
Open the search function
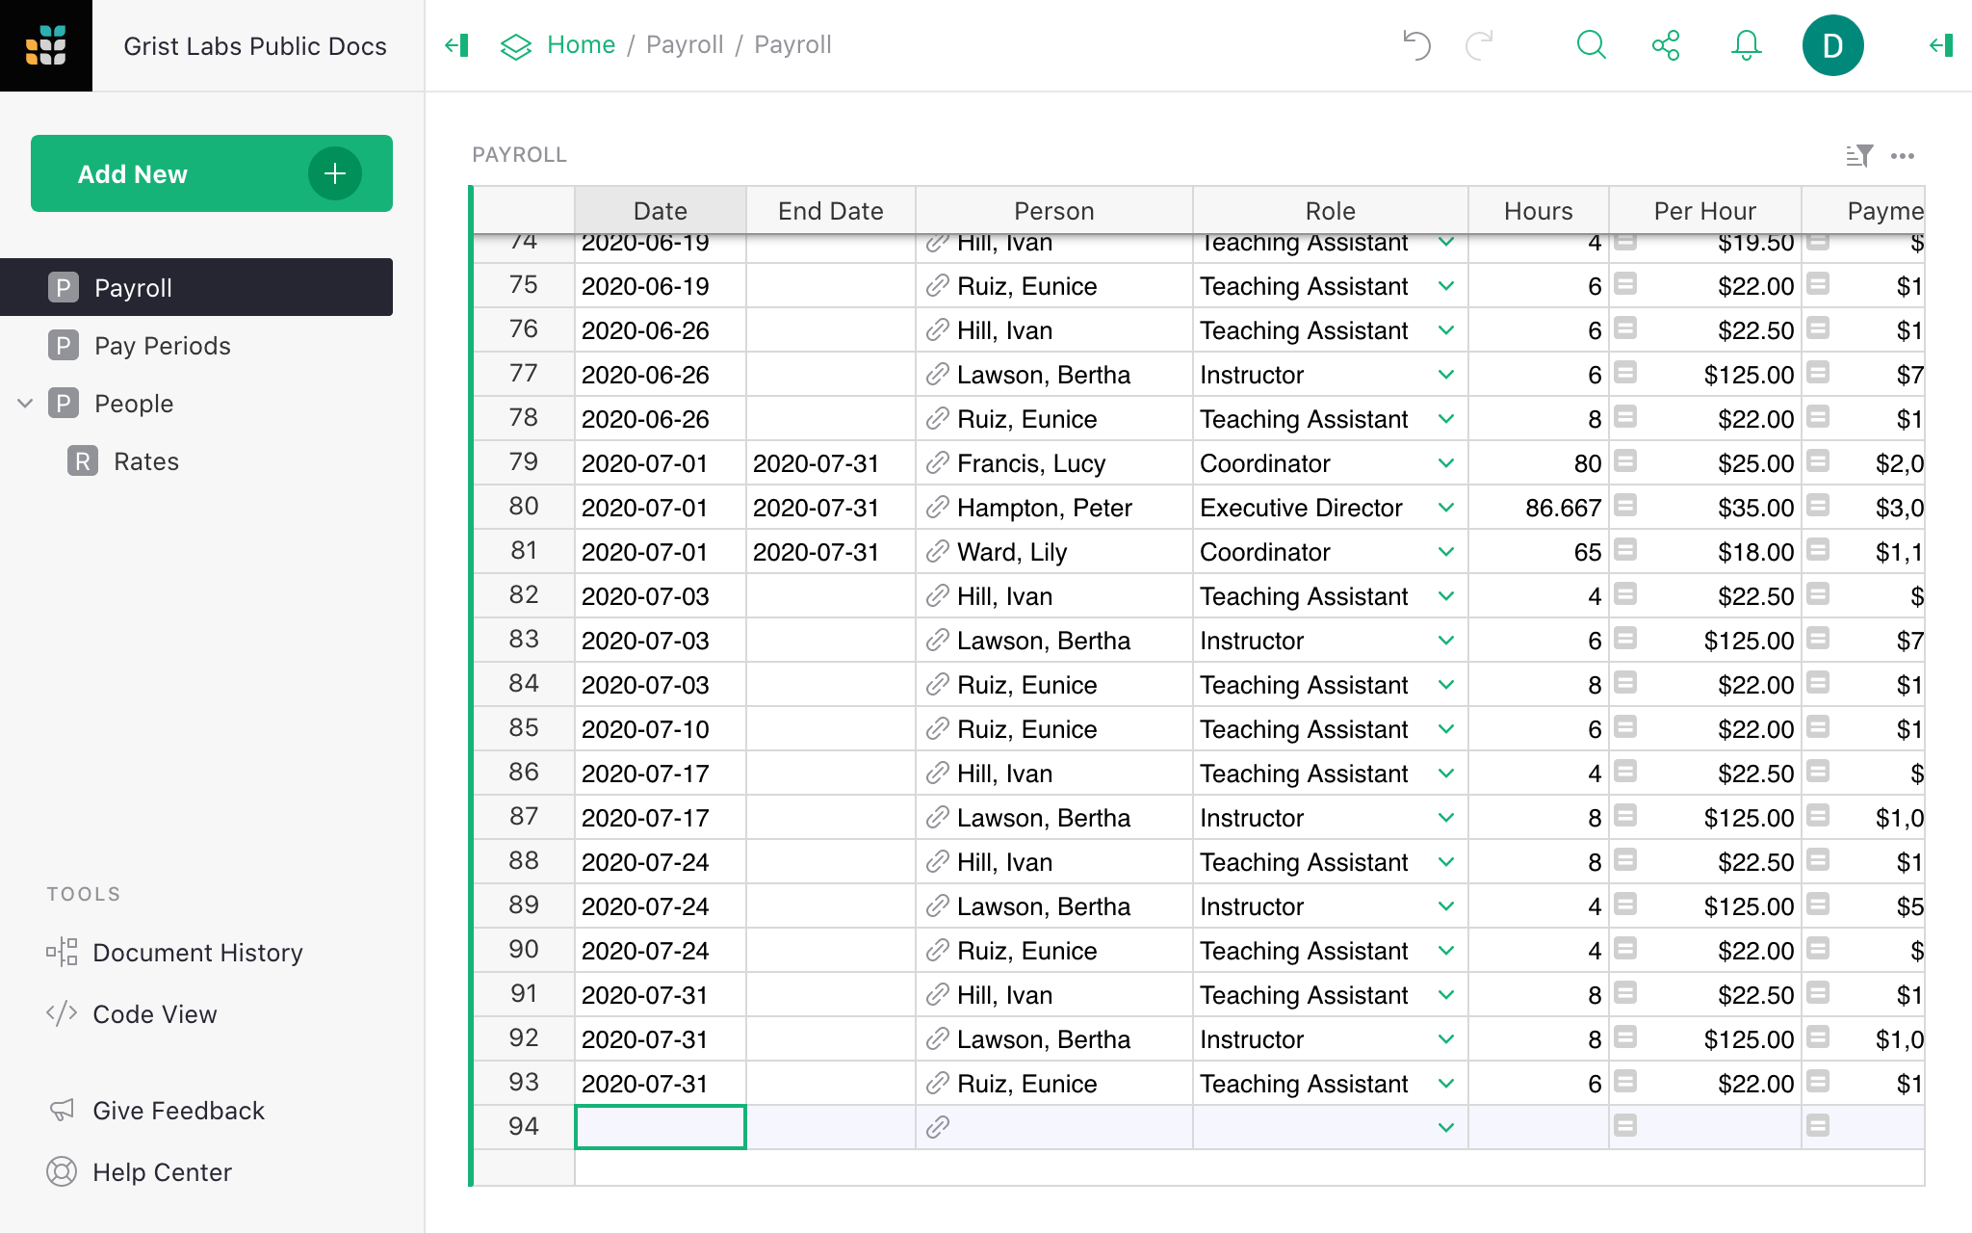(x=1591, y=44)
